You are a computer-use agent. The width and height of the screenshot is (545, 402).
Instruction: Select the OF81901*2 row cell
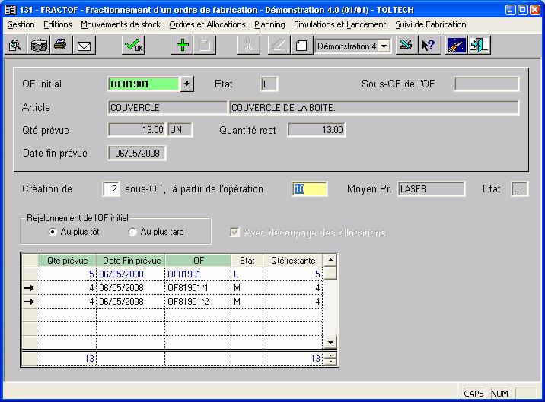click(x=198, y=302)
